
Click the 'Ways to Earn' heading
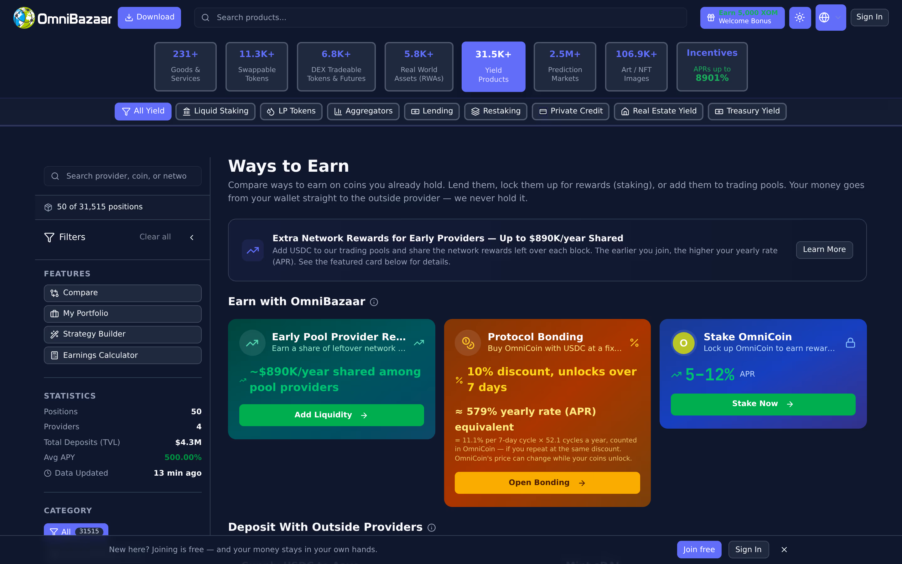pos(288,166)
